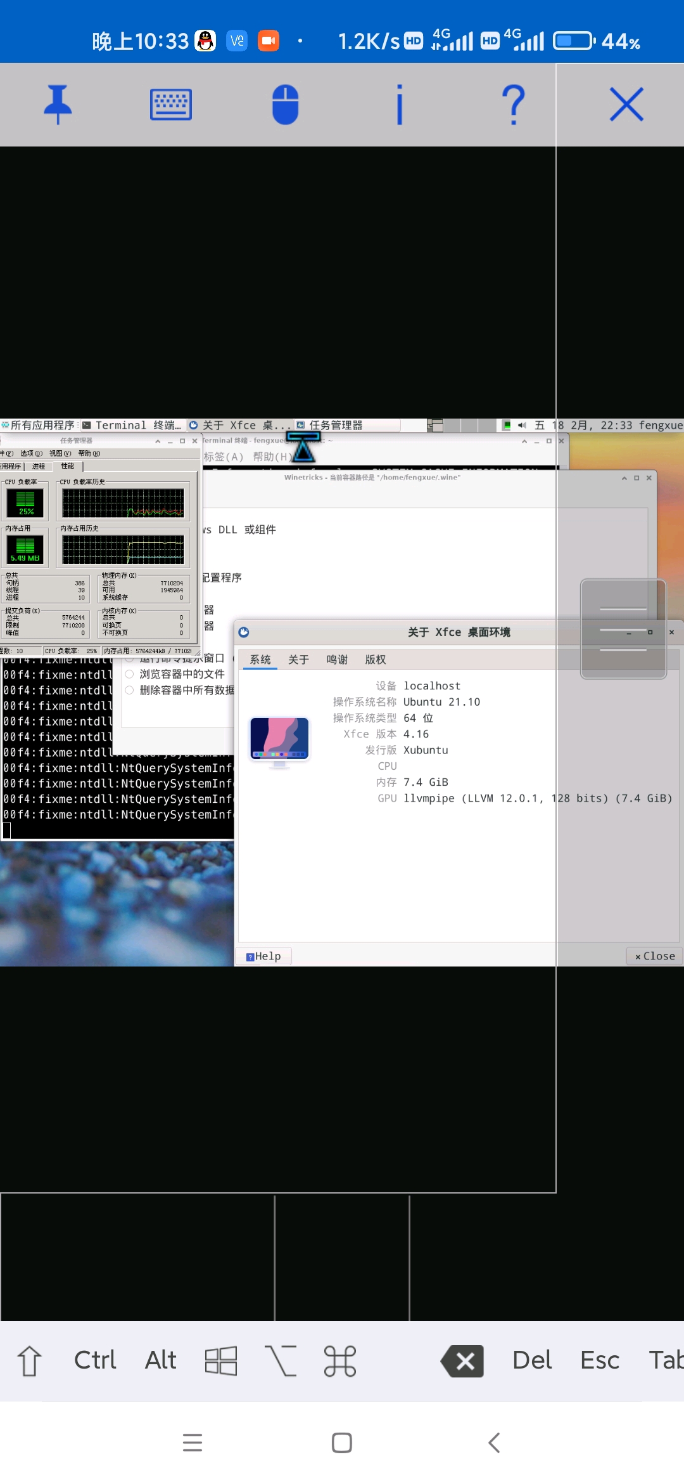Tap the Tab key in the bottom key bar
Image resolution: width=684 pixels, height=1484 pixels.
point(666,1360)
